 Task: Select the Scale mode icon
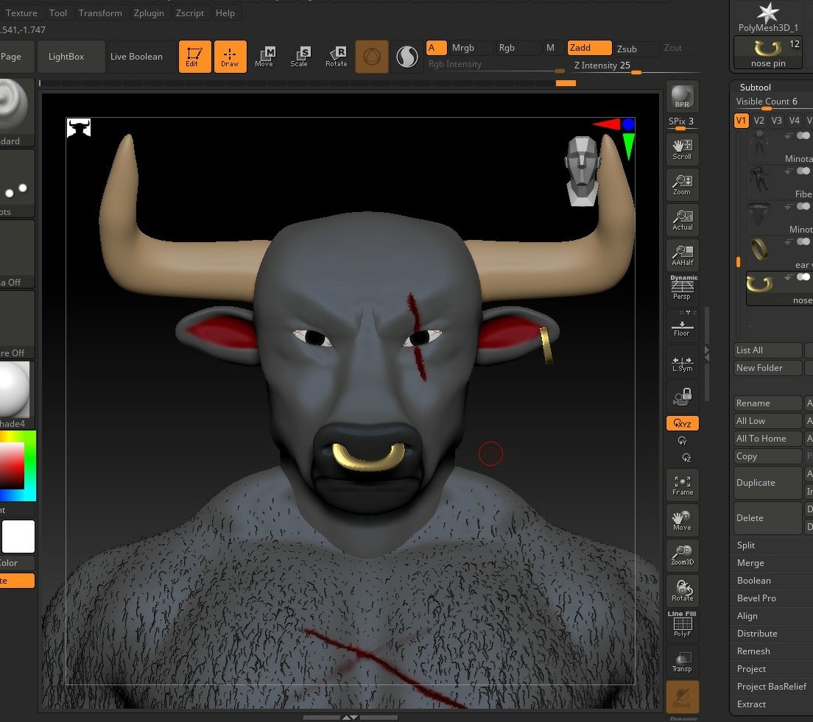coord(299,57)
